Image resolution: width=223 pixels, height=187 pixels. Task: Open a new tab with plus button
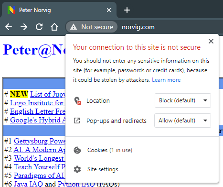[x=127, y=10]
